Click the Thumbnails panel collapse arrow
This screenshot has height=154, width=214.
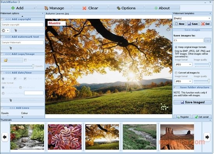click(210, 120)
